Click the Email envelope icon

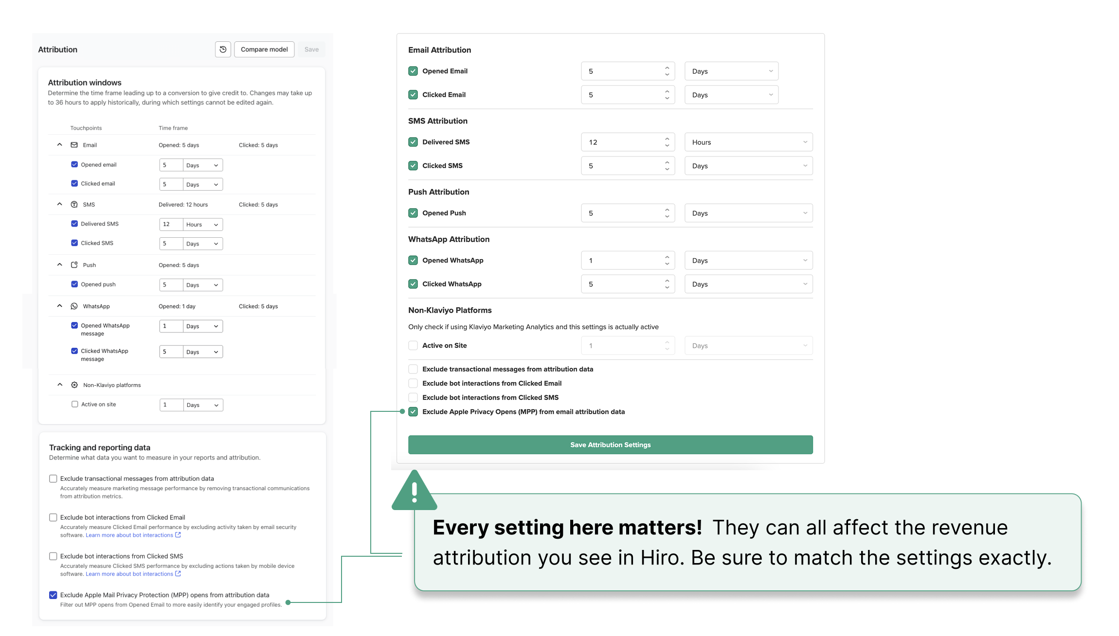(74, 145)
